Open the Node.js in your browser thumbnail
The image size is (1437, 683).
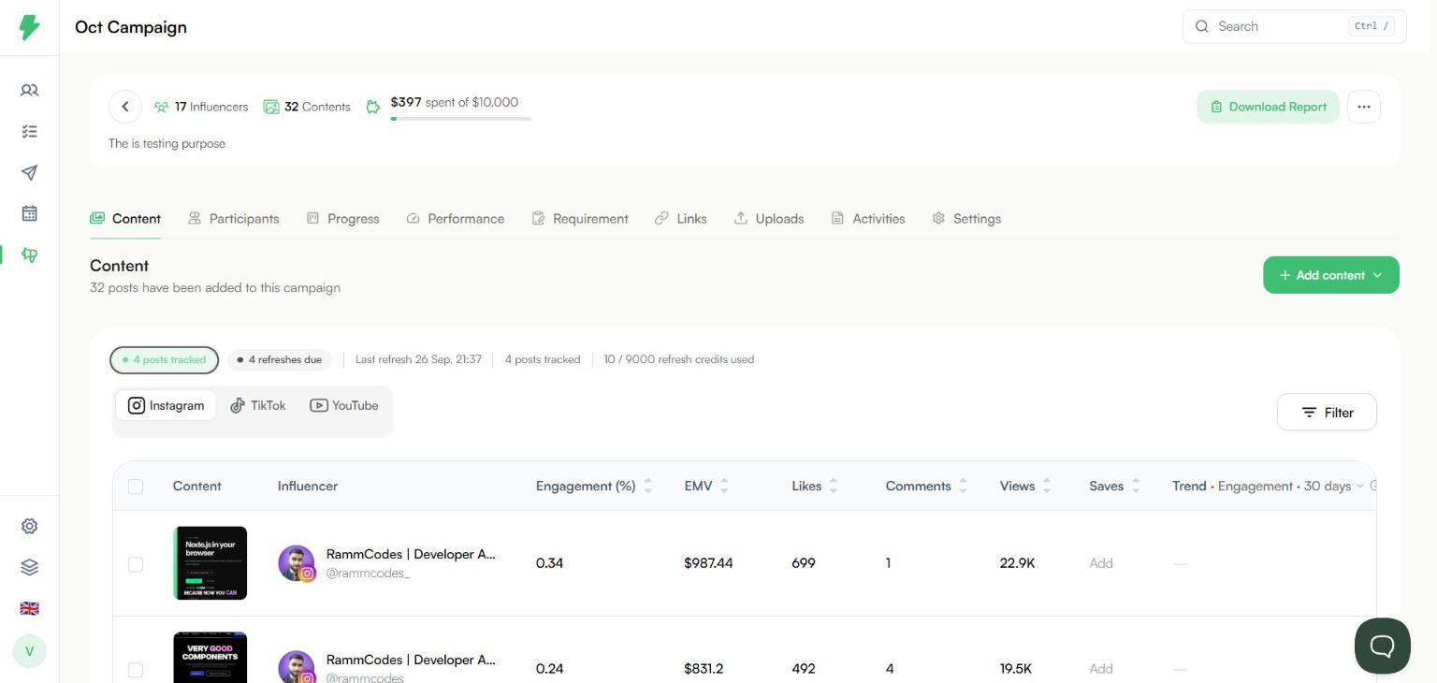tap(210, 563)
